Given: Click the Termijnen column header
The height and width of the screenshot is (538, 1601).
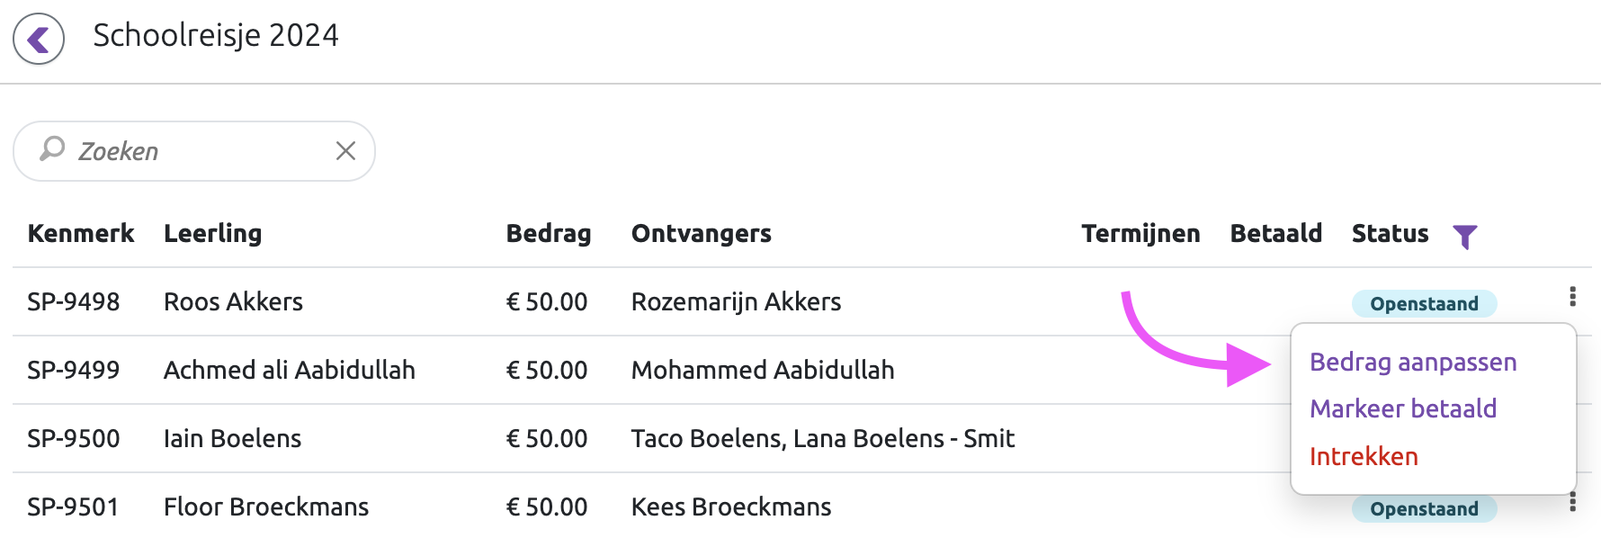Looking at the screenshot, I should [1141, 233].
